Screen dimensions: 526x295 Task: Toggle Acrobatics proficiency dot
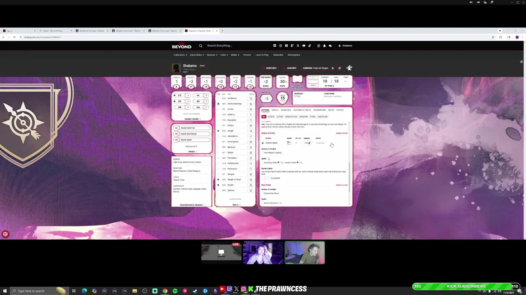(x=218, y=98)
